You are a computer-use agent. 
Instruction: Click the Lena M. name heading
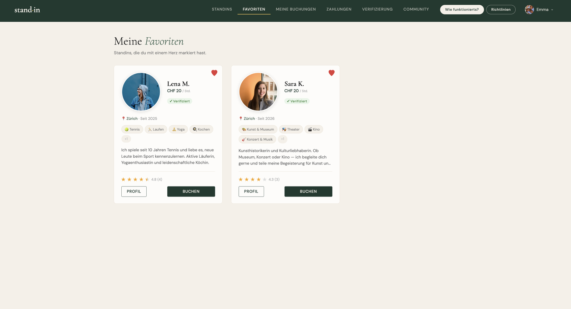[178, 84]
